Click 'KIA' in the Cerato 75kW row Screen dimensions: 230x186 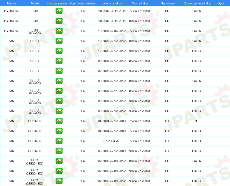[11, 121]
